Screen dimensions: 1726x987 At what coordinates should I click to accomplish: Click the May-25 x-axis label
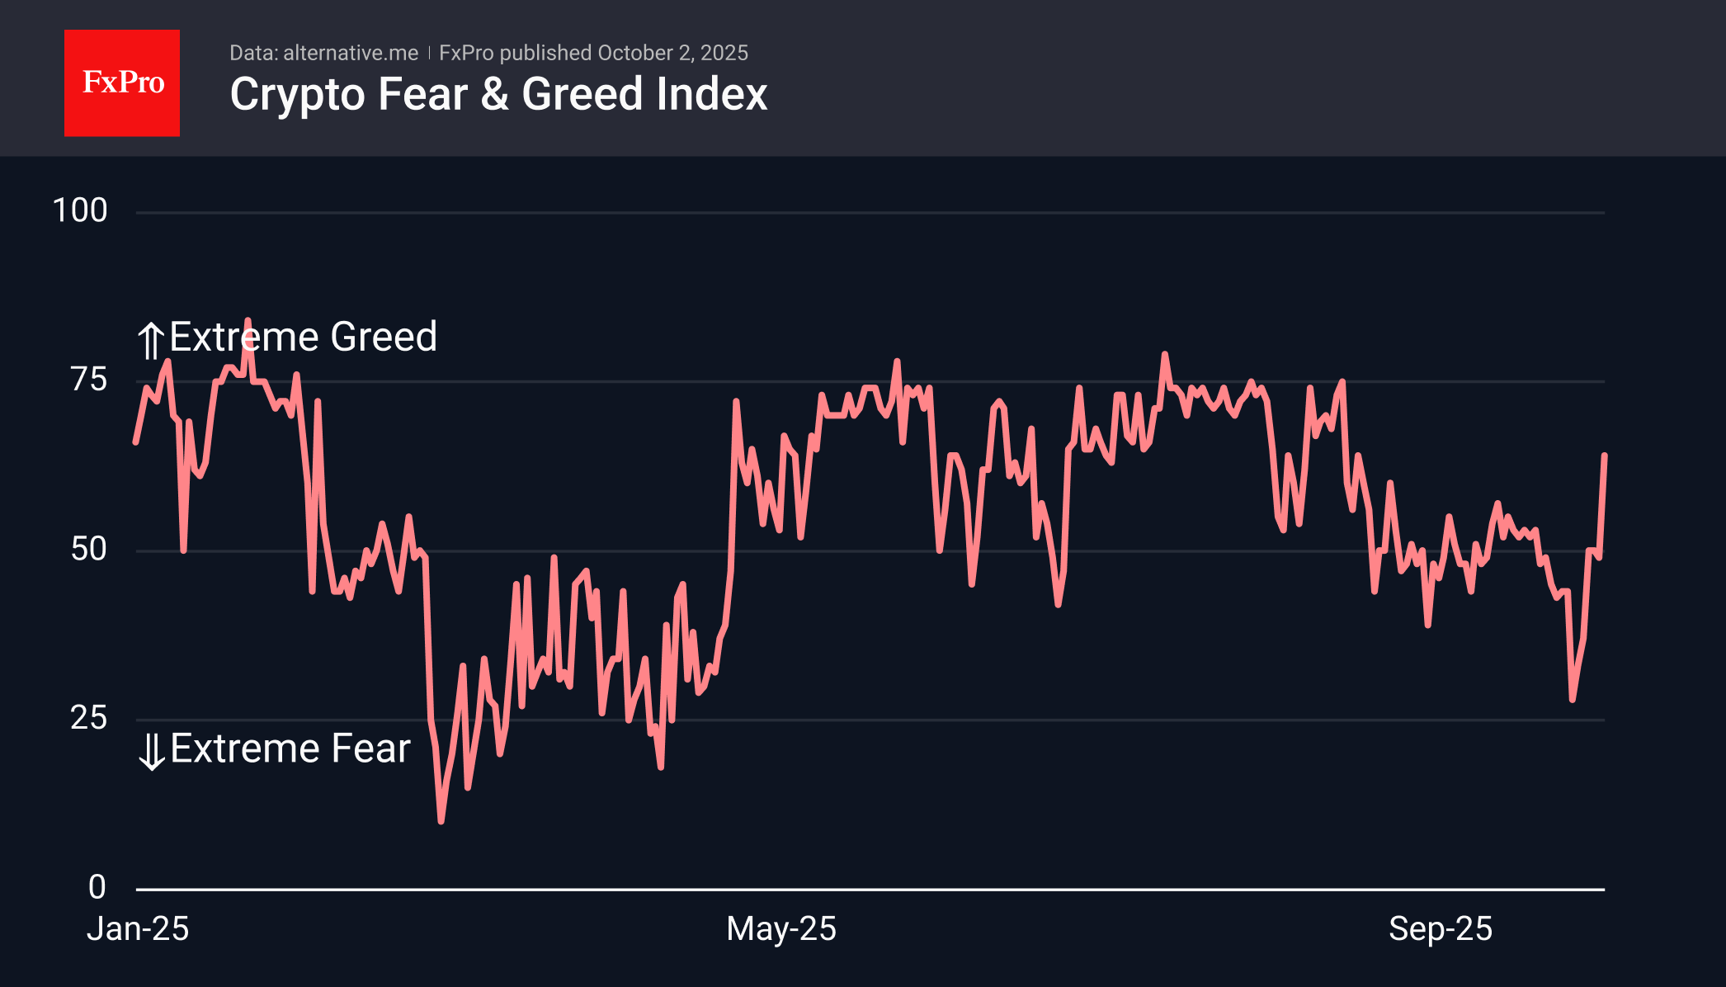781,929
